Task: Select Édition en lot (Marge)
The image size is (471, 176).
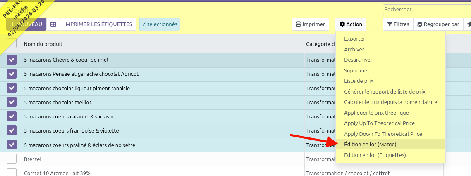Action: 390,145
